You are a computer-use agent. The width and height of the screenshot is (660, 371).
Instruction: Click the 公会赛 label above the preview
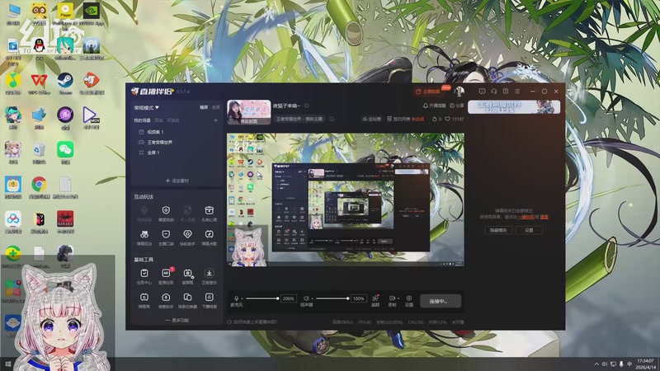pos(372,119)
